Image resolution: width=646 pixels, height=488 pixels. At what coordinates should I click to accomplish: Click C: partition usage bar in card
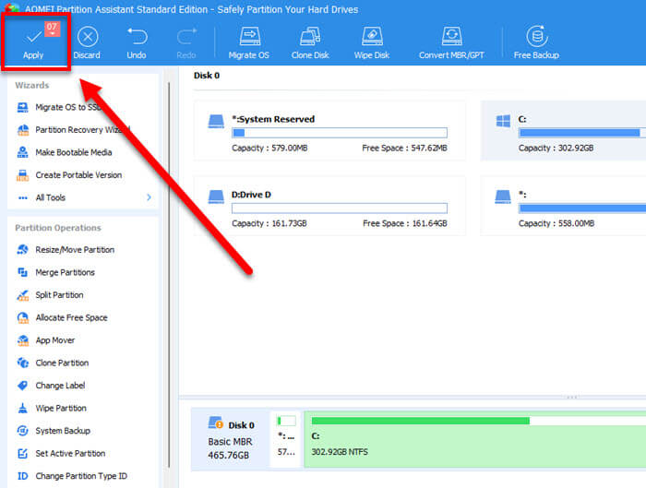[581, 133]
